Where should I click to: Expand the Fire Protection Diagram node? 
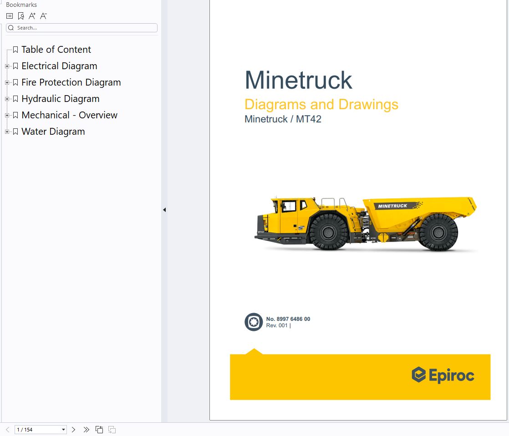7,83
